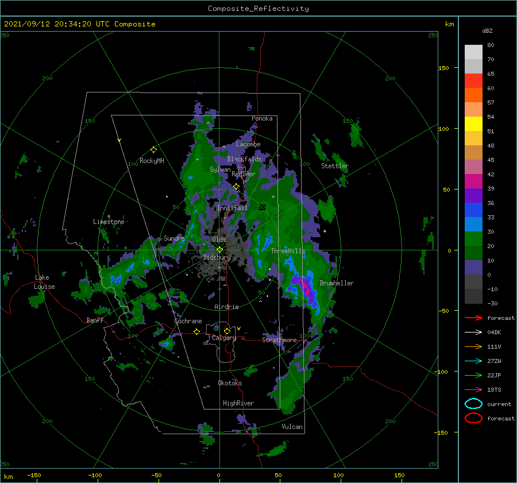The height and width of the screenshot is (483, 517).
Task: Click the Calgary city label
Action: pos(224,338)
